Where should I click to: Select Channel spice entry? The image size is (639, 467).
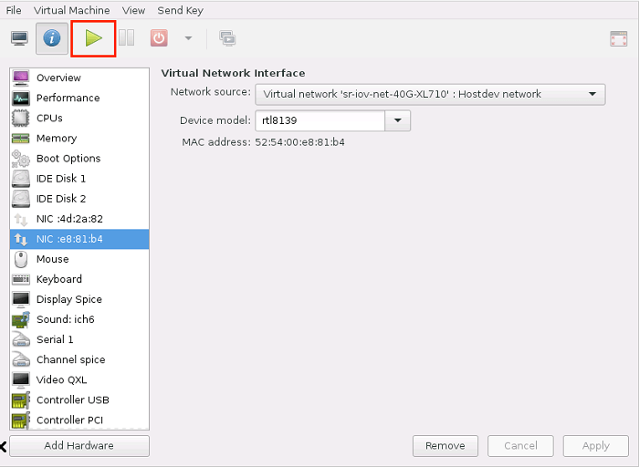tap(79, 360)
